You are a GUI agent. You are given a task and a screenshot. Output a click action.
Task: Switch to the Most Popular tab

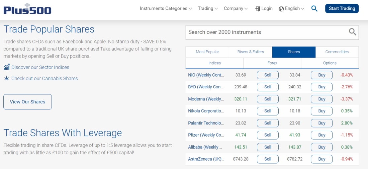(x=207, y=52)
